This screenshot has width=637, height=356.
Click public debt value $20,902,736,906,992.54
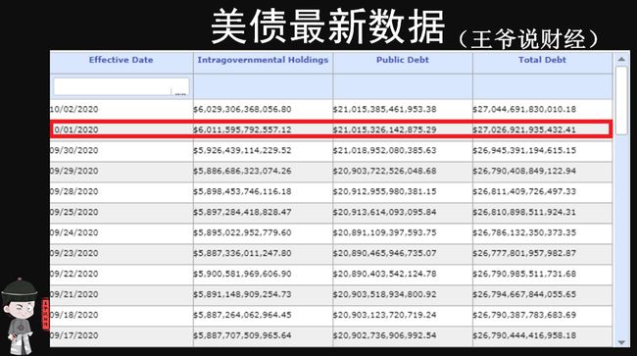(385, 335)
